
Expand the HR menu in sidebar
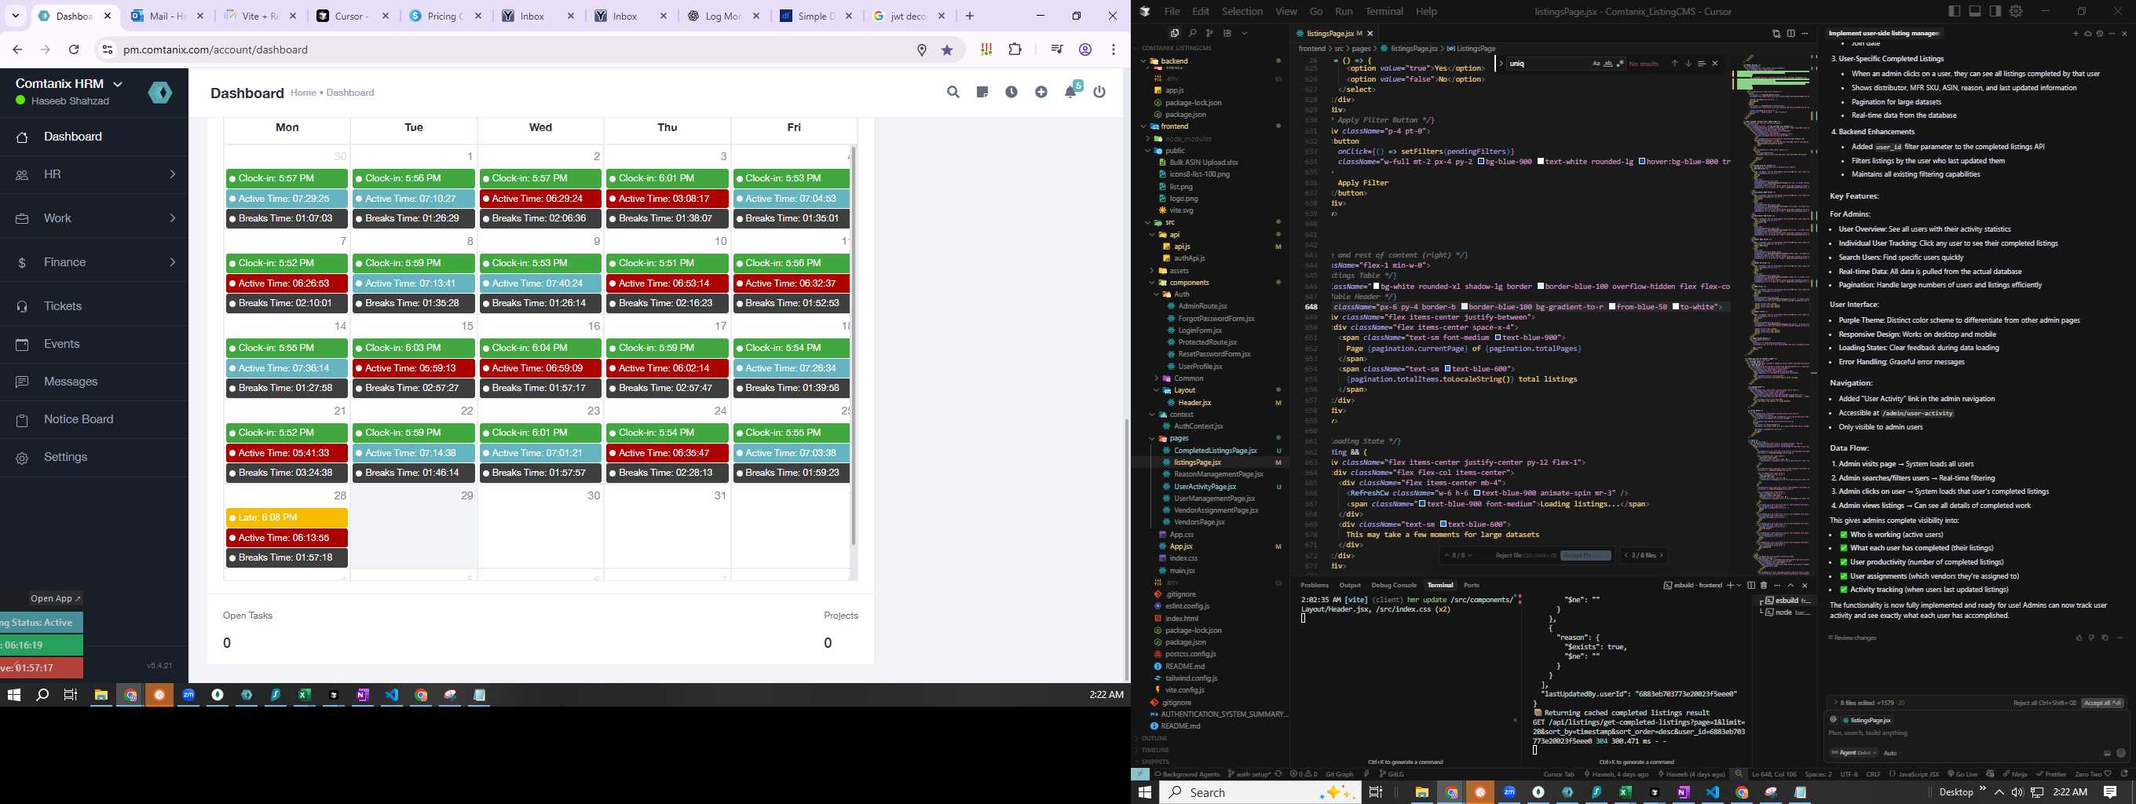click(93, 174)
